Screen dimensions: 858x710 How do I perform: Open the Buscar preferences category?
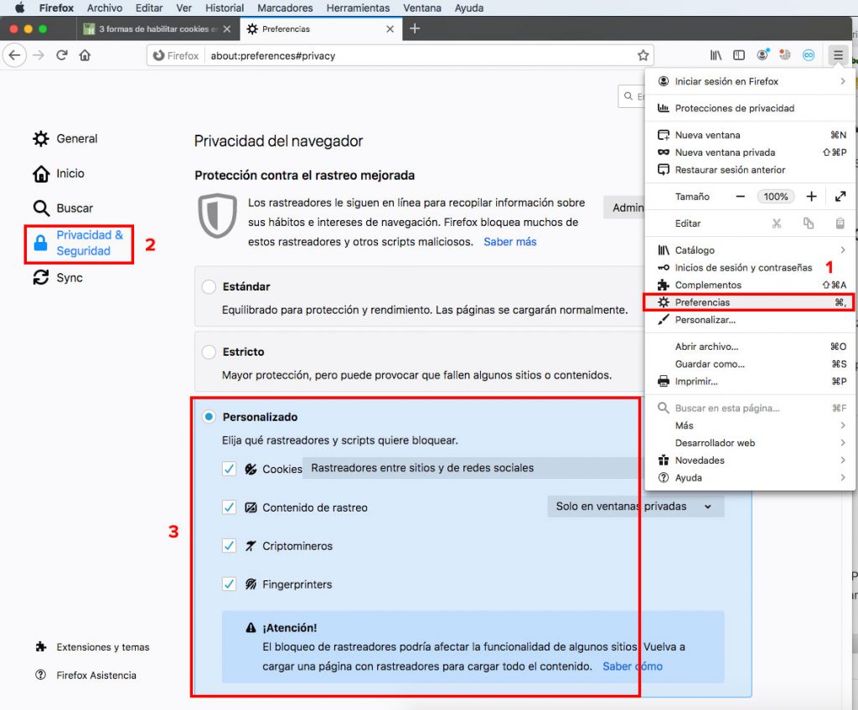click(64, 208)
